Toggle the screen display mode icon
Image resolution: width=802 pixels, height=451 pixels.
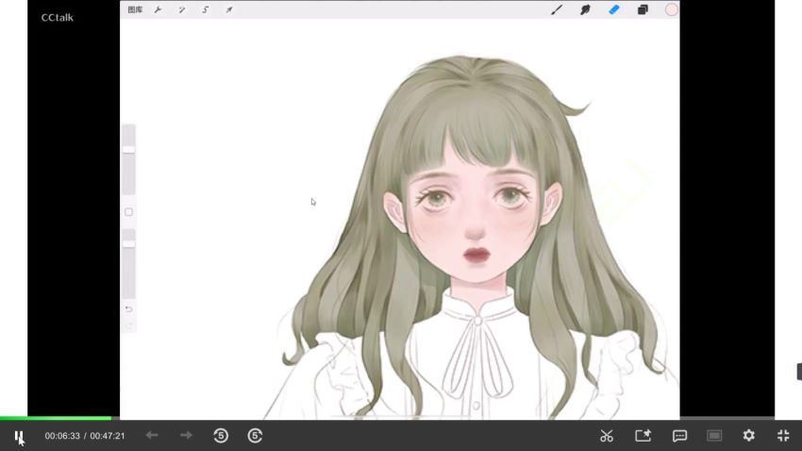click(714, 436)
